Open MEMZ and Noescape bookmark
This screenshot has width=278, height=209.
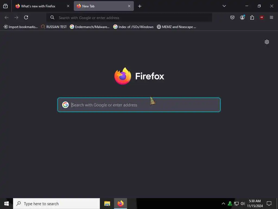[x=176, y=27]
